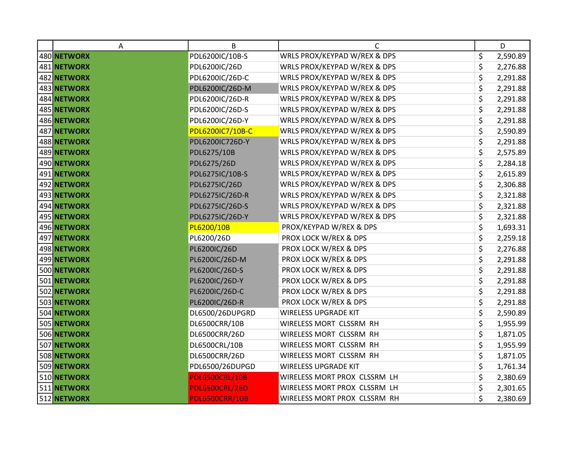
Task: Click cell PDL6275/10B
Action: (233, 152)
